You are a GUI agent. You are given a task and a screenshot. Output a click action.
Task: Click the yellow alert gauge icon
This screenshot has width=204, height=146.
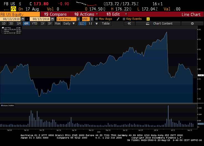click(x=13, y=9)
